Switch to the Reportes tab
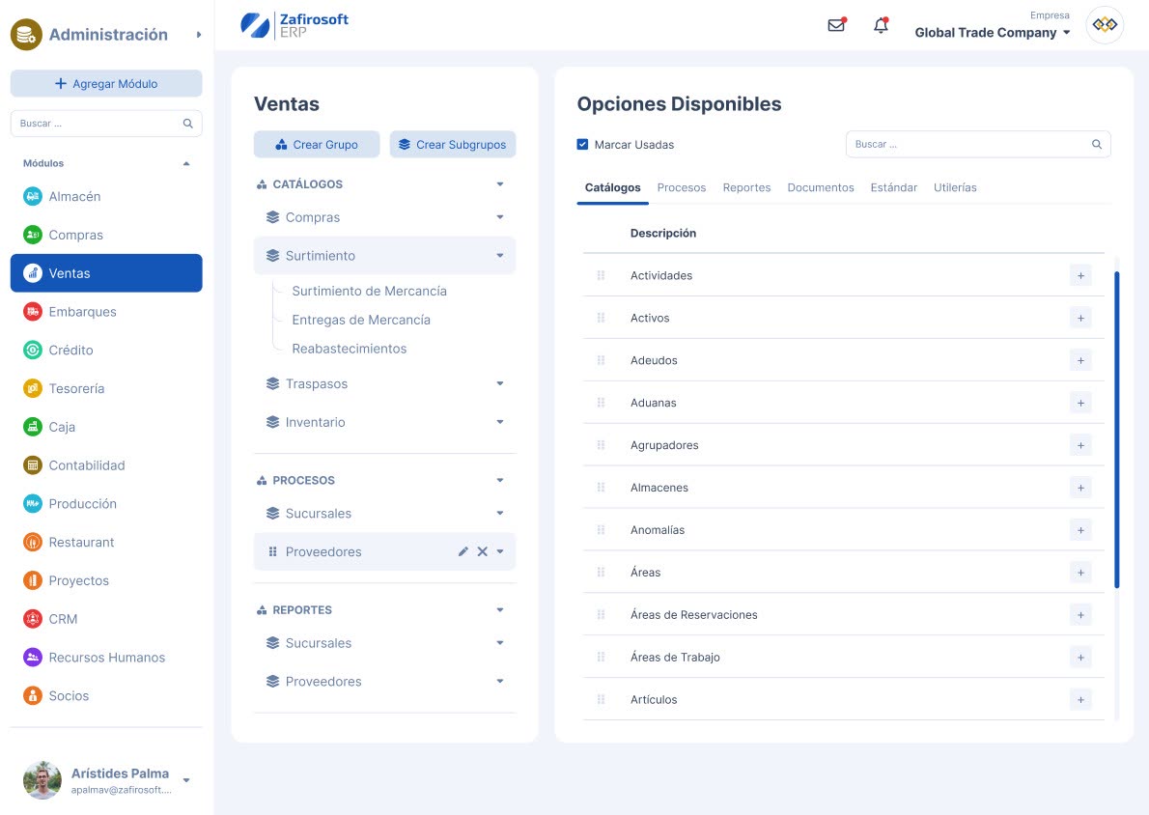 point(746,187)
